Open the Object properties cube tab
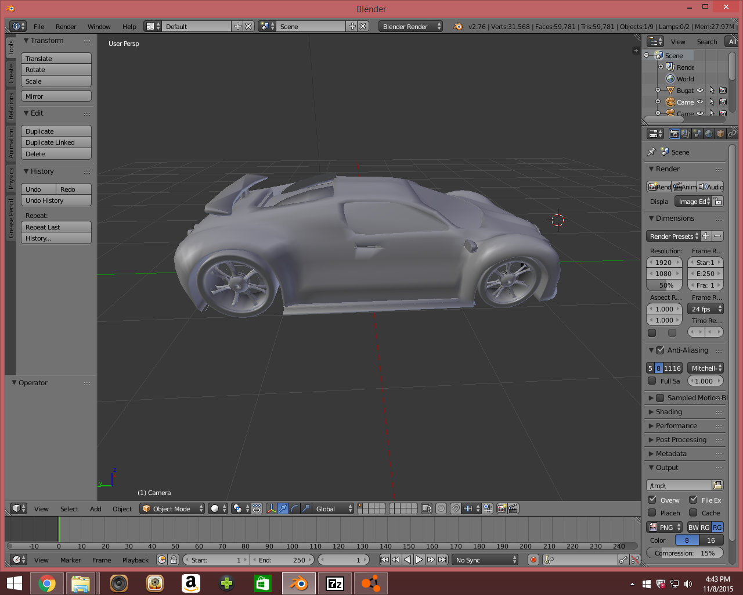The height and width of the screenshot is (595, 743). point(720,134)
